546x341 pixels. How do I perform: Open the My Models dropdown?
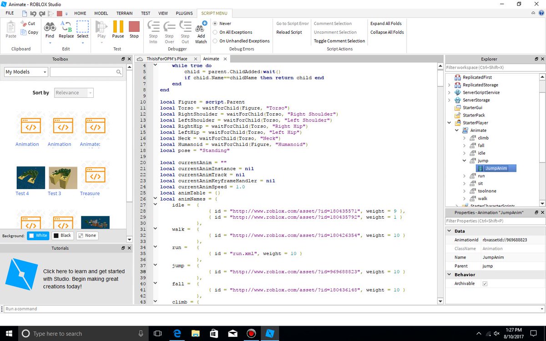(26, 72)
